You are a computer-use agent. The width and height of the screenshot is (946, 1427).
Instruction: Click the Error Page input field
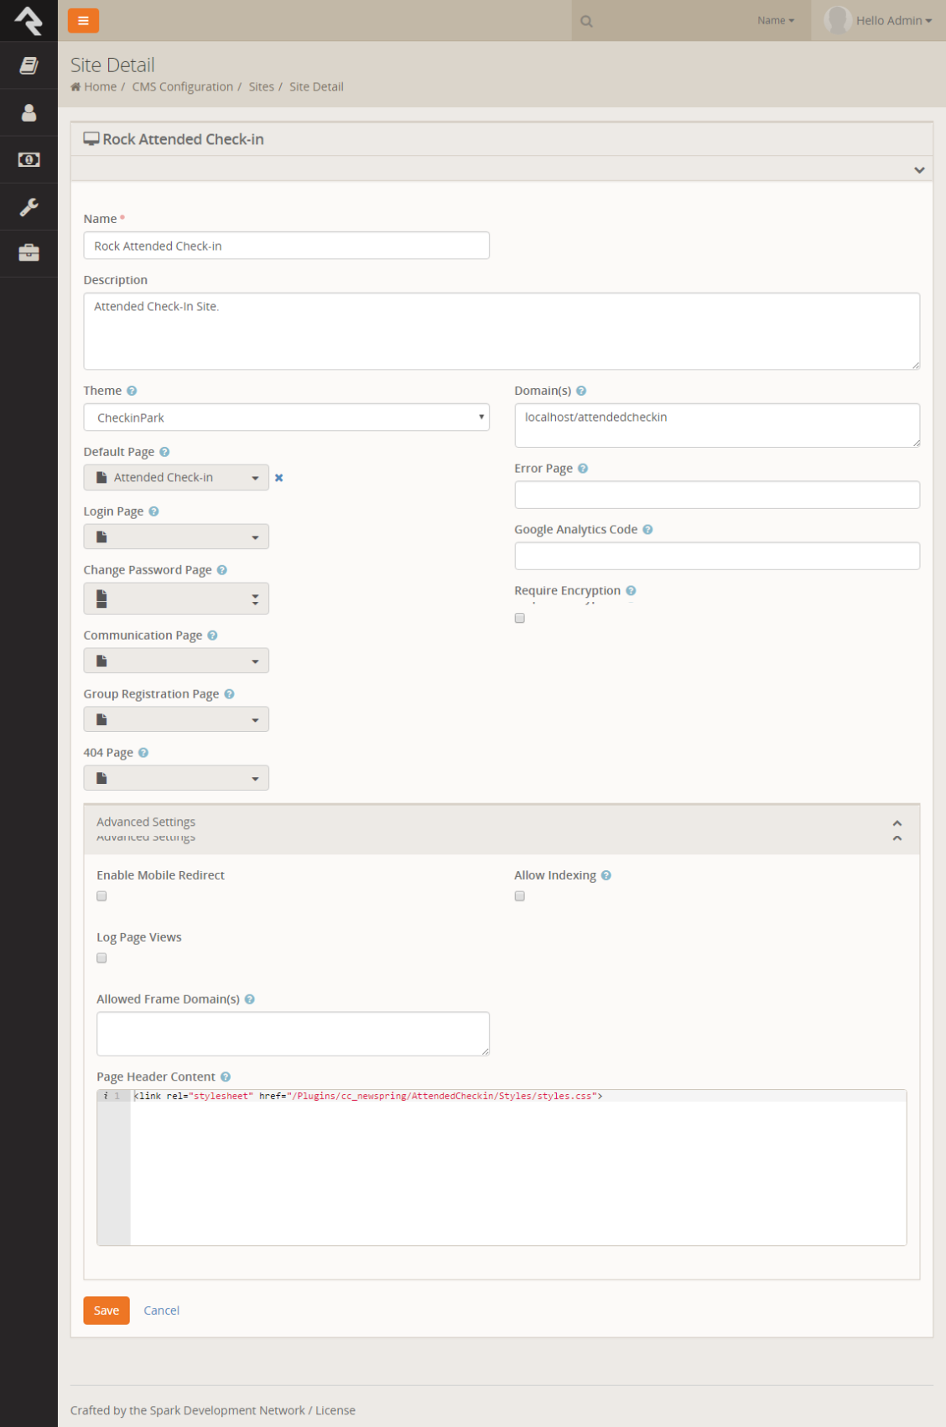tap(717, 495)
